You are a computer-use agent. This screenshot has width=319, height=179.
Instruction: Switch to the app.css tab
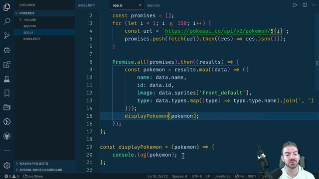[154, 5]
